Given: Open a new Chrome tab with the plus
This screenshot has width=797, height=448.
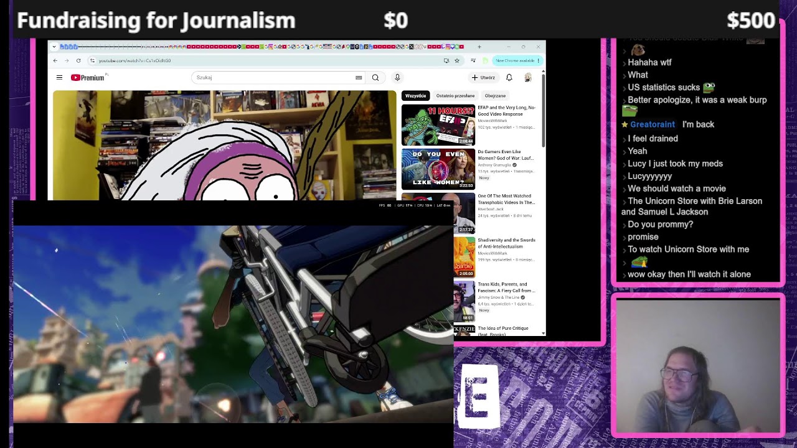Looking at the screenshot, I should [x=479, y=47].
